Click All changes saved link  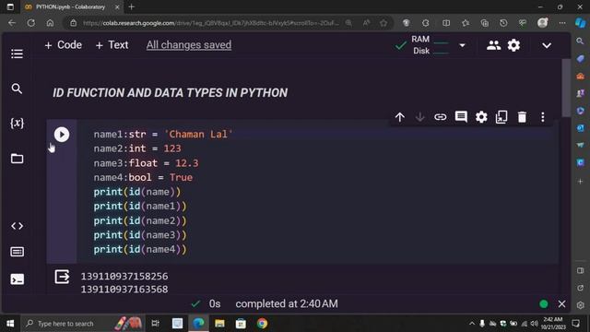[x=189, y=45]
